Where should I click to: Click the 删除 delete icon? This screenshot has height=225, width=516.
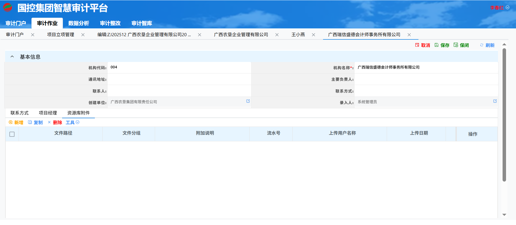pos(49,122)
